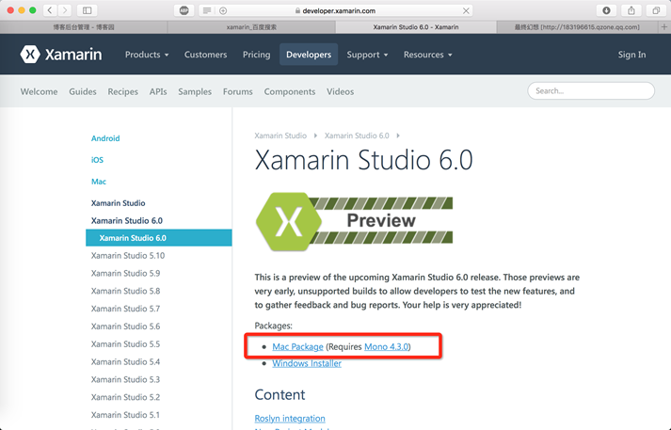The width and height of the screenshot is (671, 430).
Task: Open Xamarin Studio 5.1 release notes
Action: coord(125,415)
